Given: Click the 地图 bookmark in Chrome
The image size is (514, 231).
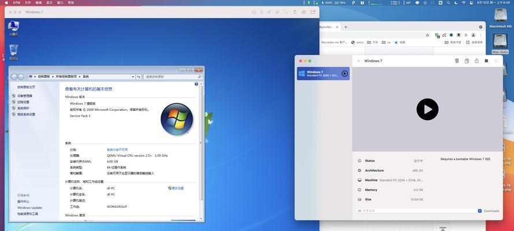Looking at the screenshot, I should [x=400, y=43].
